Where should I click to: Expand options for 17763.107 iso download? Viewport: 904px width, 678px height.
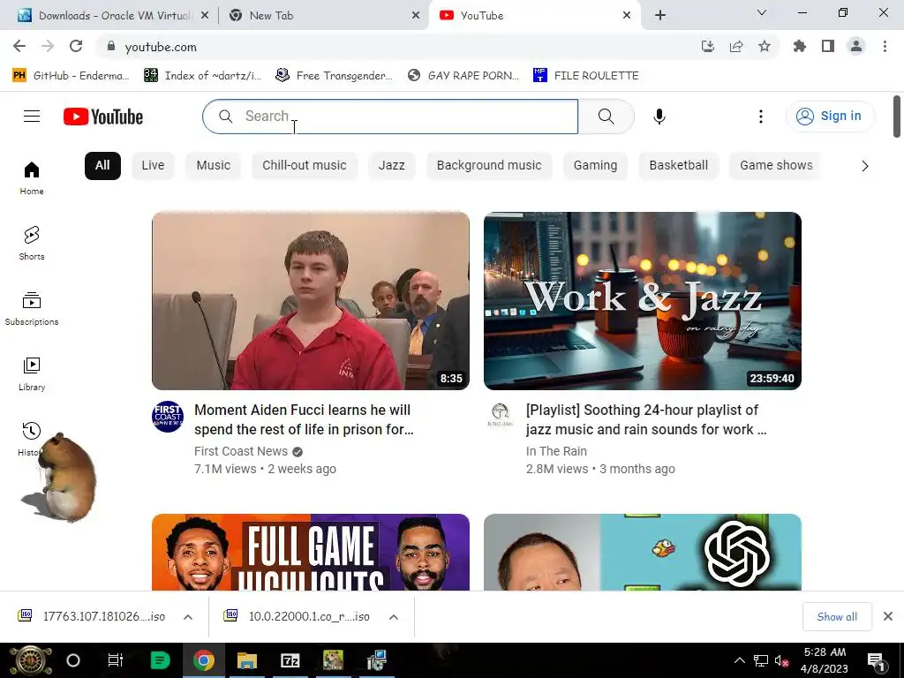188,617
